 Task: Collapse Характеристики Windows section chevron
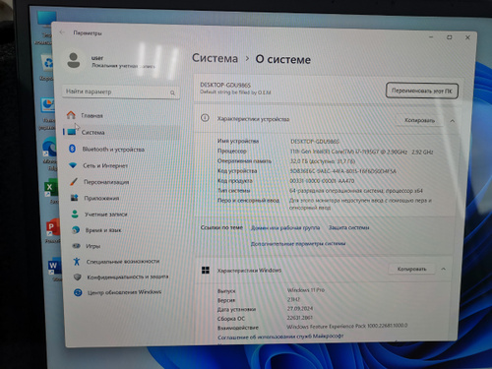tap(443, 269)
